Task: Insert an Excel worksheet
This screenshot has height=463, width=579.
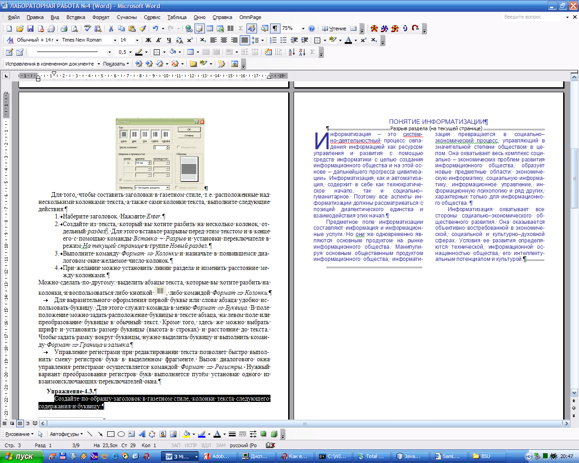Action: pyautogui.click(x=220, y=28)
